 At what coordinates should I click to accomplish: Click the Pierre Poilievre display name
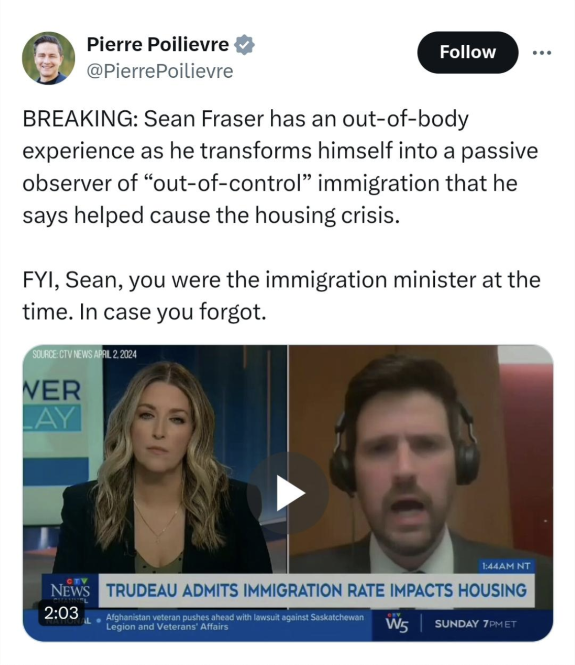(158, 45)
